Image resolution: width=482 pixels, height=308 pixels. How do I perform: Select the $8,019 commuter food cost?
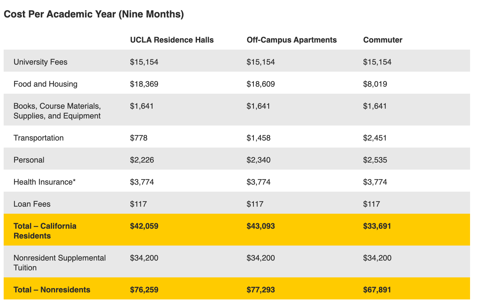pos(375,84)
